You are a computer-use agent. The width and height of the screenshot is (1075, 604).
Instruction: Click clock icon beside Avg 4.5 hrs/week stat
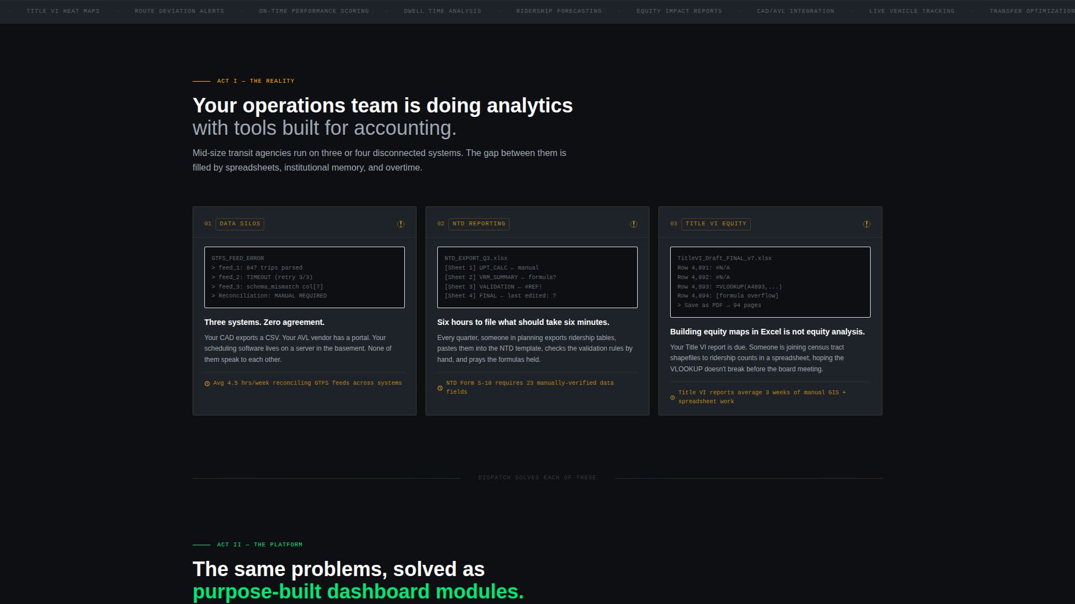[207, 384]
